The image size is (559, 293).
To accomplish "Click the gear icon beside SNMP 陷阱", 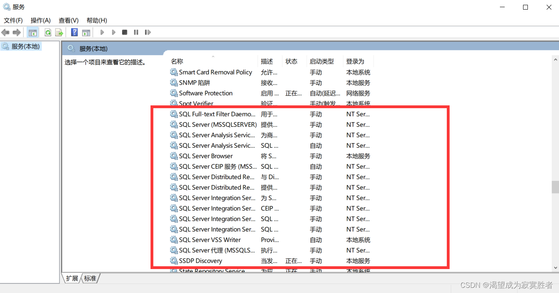I will click(174, 83).
